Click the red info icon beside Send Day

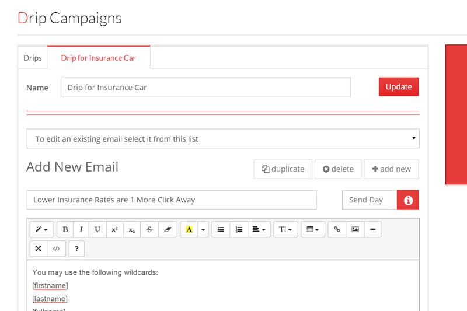tap(408, 200)
